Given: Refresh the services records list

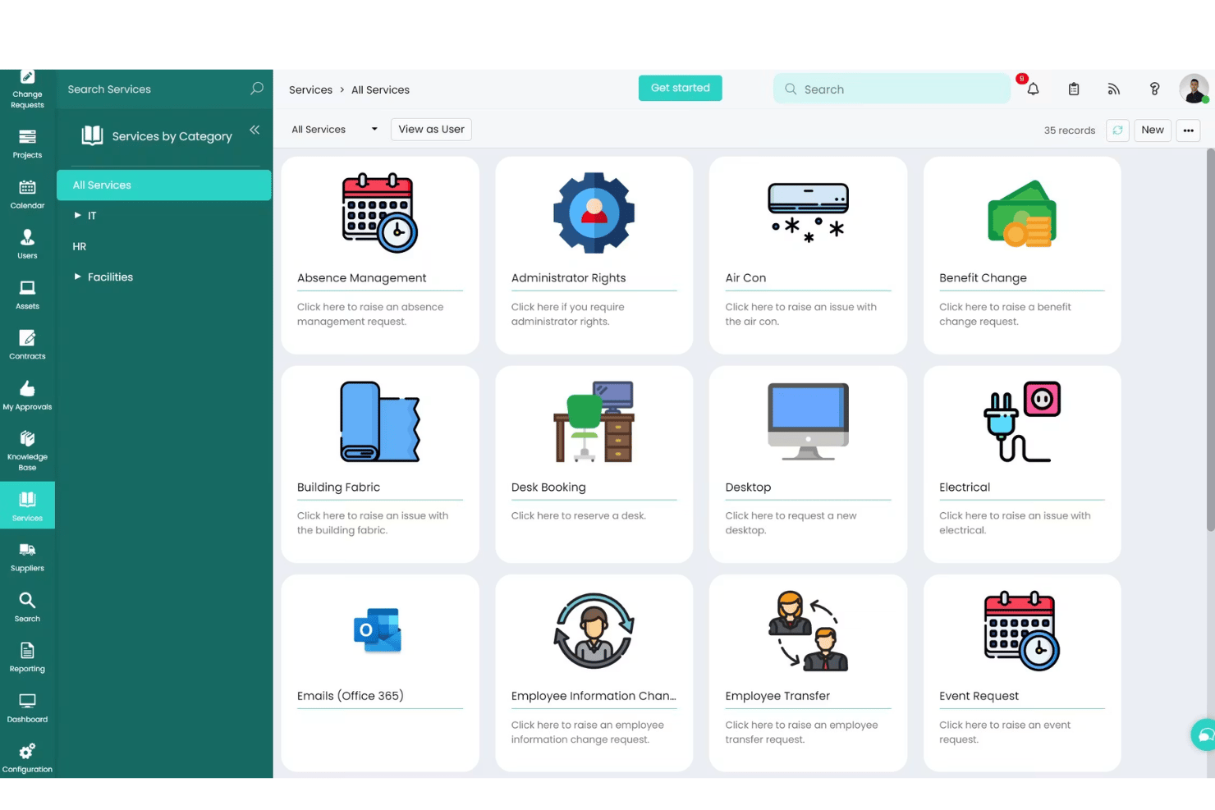Looking at the screenshot, I should (x=1117, y=130).
